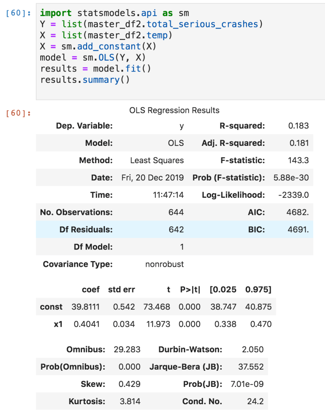Click inside the code cell on the import statsmodels line
Screen dimensions: 325x411
(x=115, y=13)
